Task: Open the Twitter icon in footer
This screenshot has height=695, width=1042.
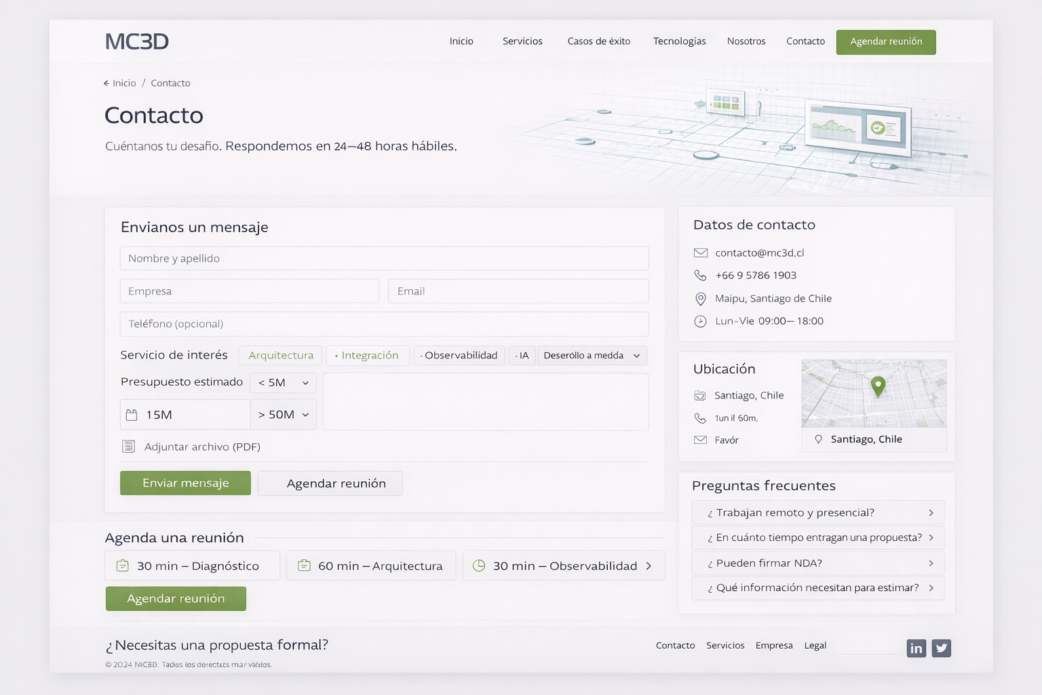Action: tap(941, 648)
